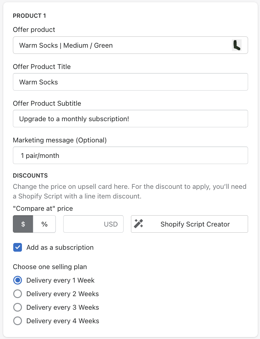Select Delivery every 1 Week plan
Screen dimensions: 260x339
point(17,280)
